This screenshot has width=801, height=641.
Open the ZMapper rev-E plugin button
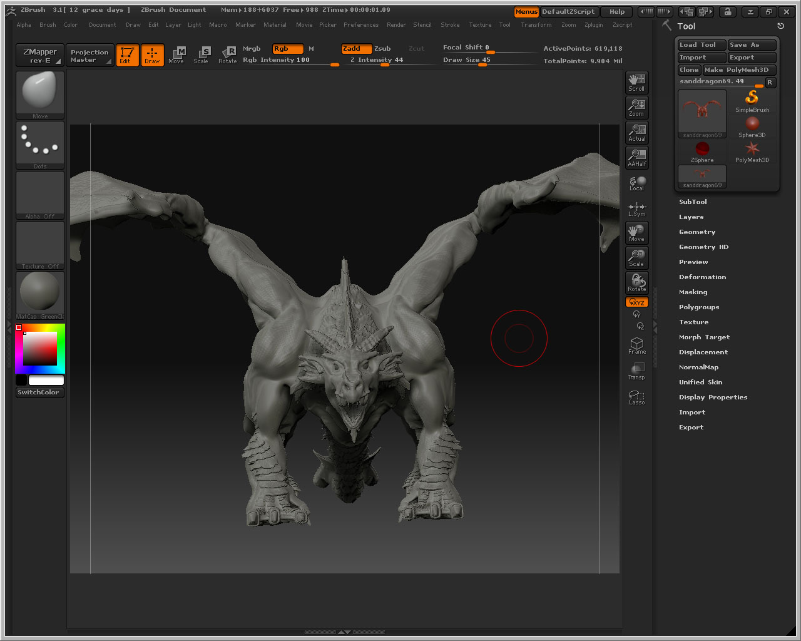click(39, 55)
